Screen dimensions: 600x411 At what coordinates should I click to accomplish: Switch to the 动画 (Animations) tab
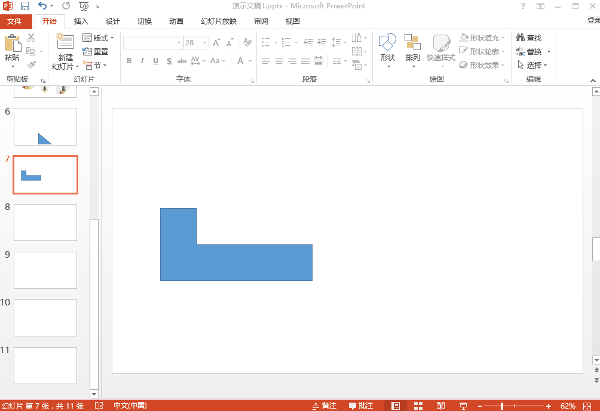(x=176, y=21)
